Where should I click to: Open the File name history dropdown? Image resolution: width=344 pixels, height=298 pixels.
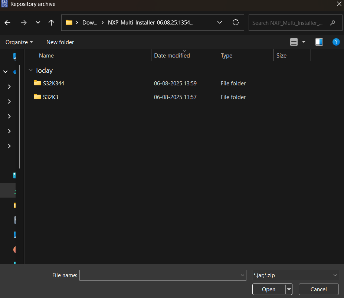tap(242, 275)
